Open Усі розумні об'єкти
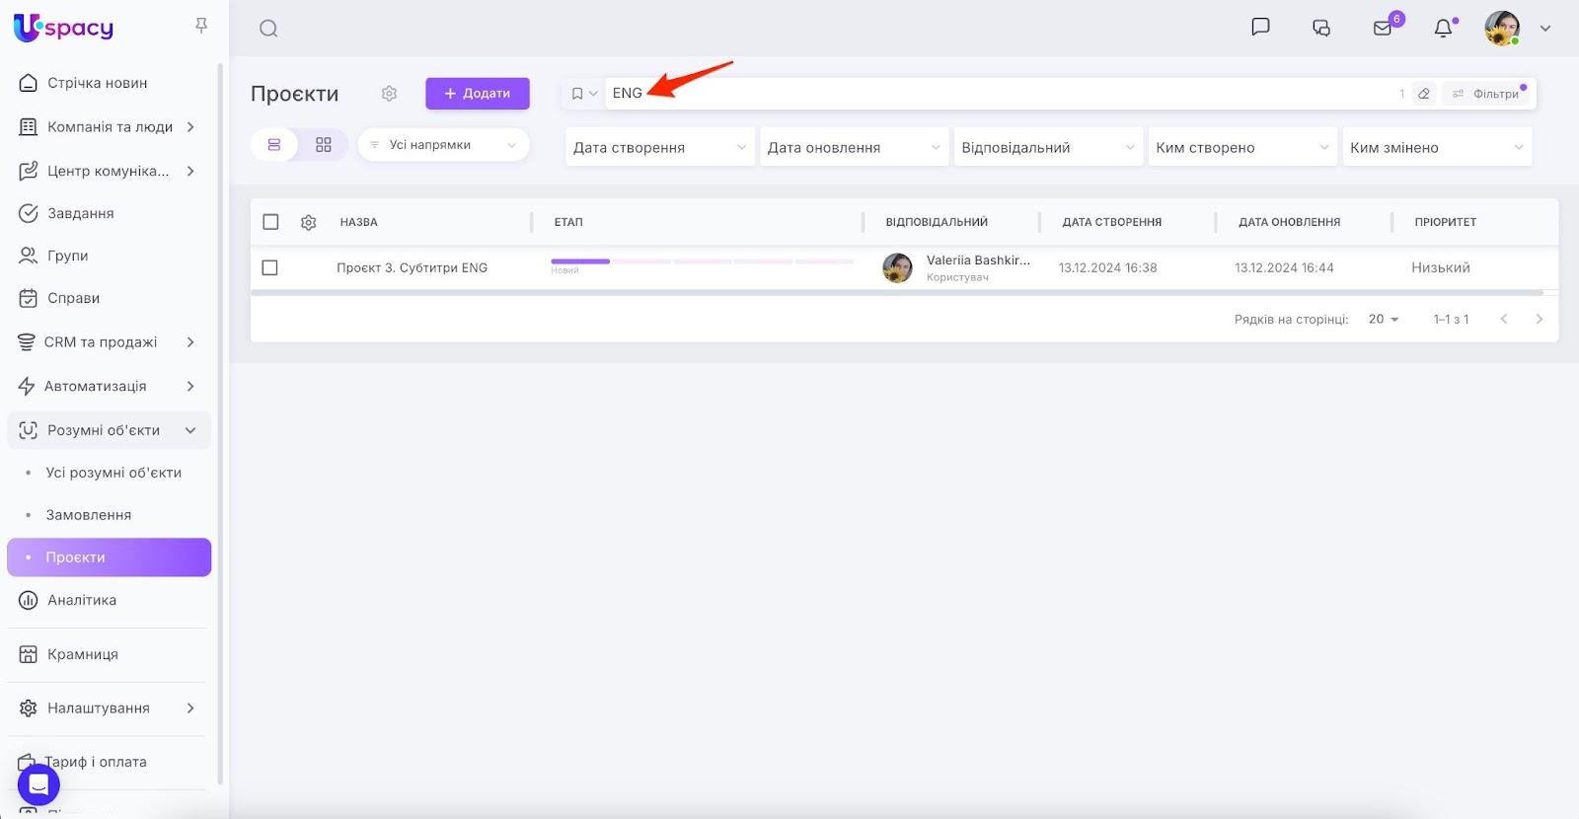The image size is (1579, 819). 113,473
